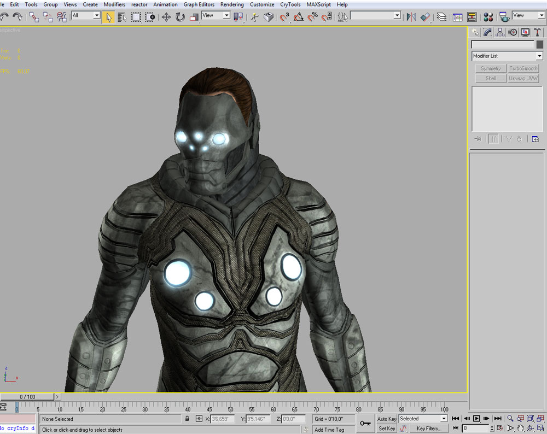Image resolution: width=547 pixels, height=434 pixels.
Task: Click the object color swatch
Action: [539, 44]
